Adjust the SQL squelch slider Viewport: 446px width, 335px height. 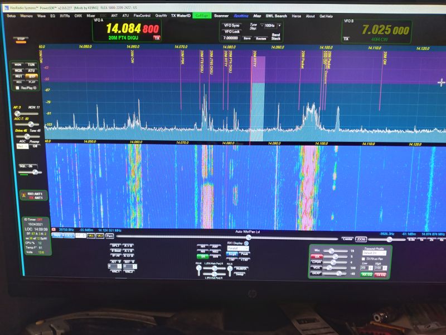[x=30, y=172]
